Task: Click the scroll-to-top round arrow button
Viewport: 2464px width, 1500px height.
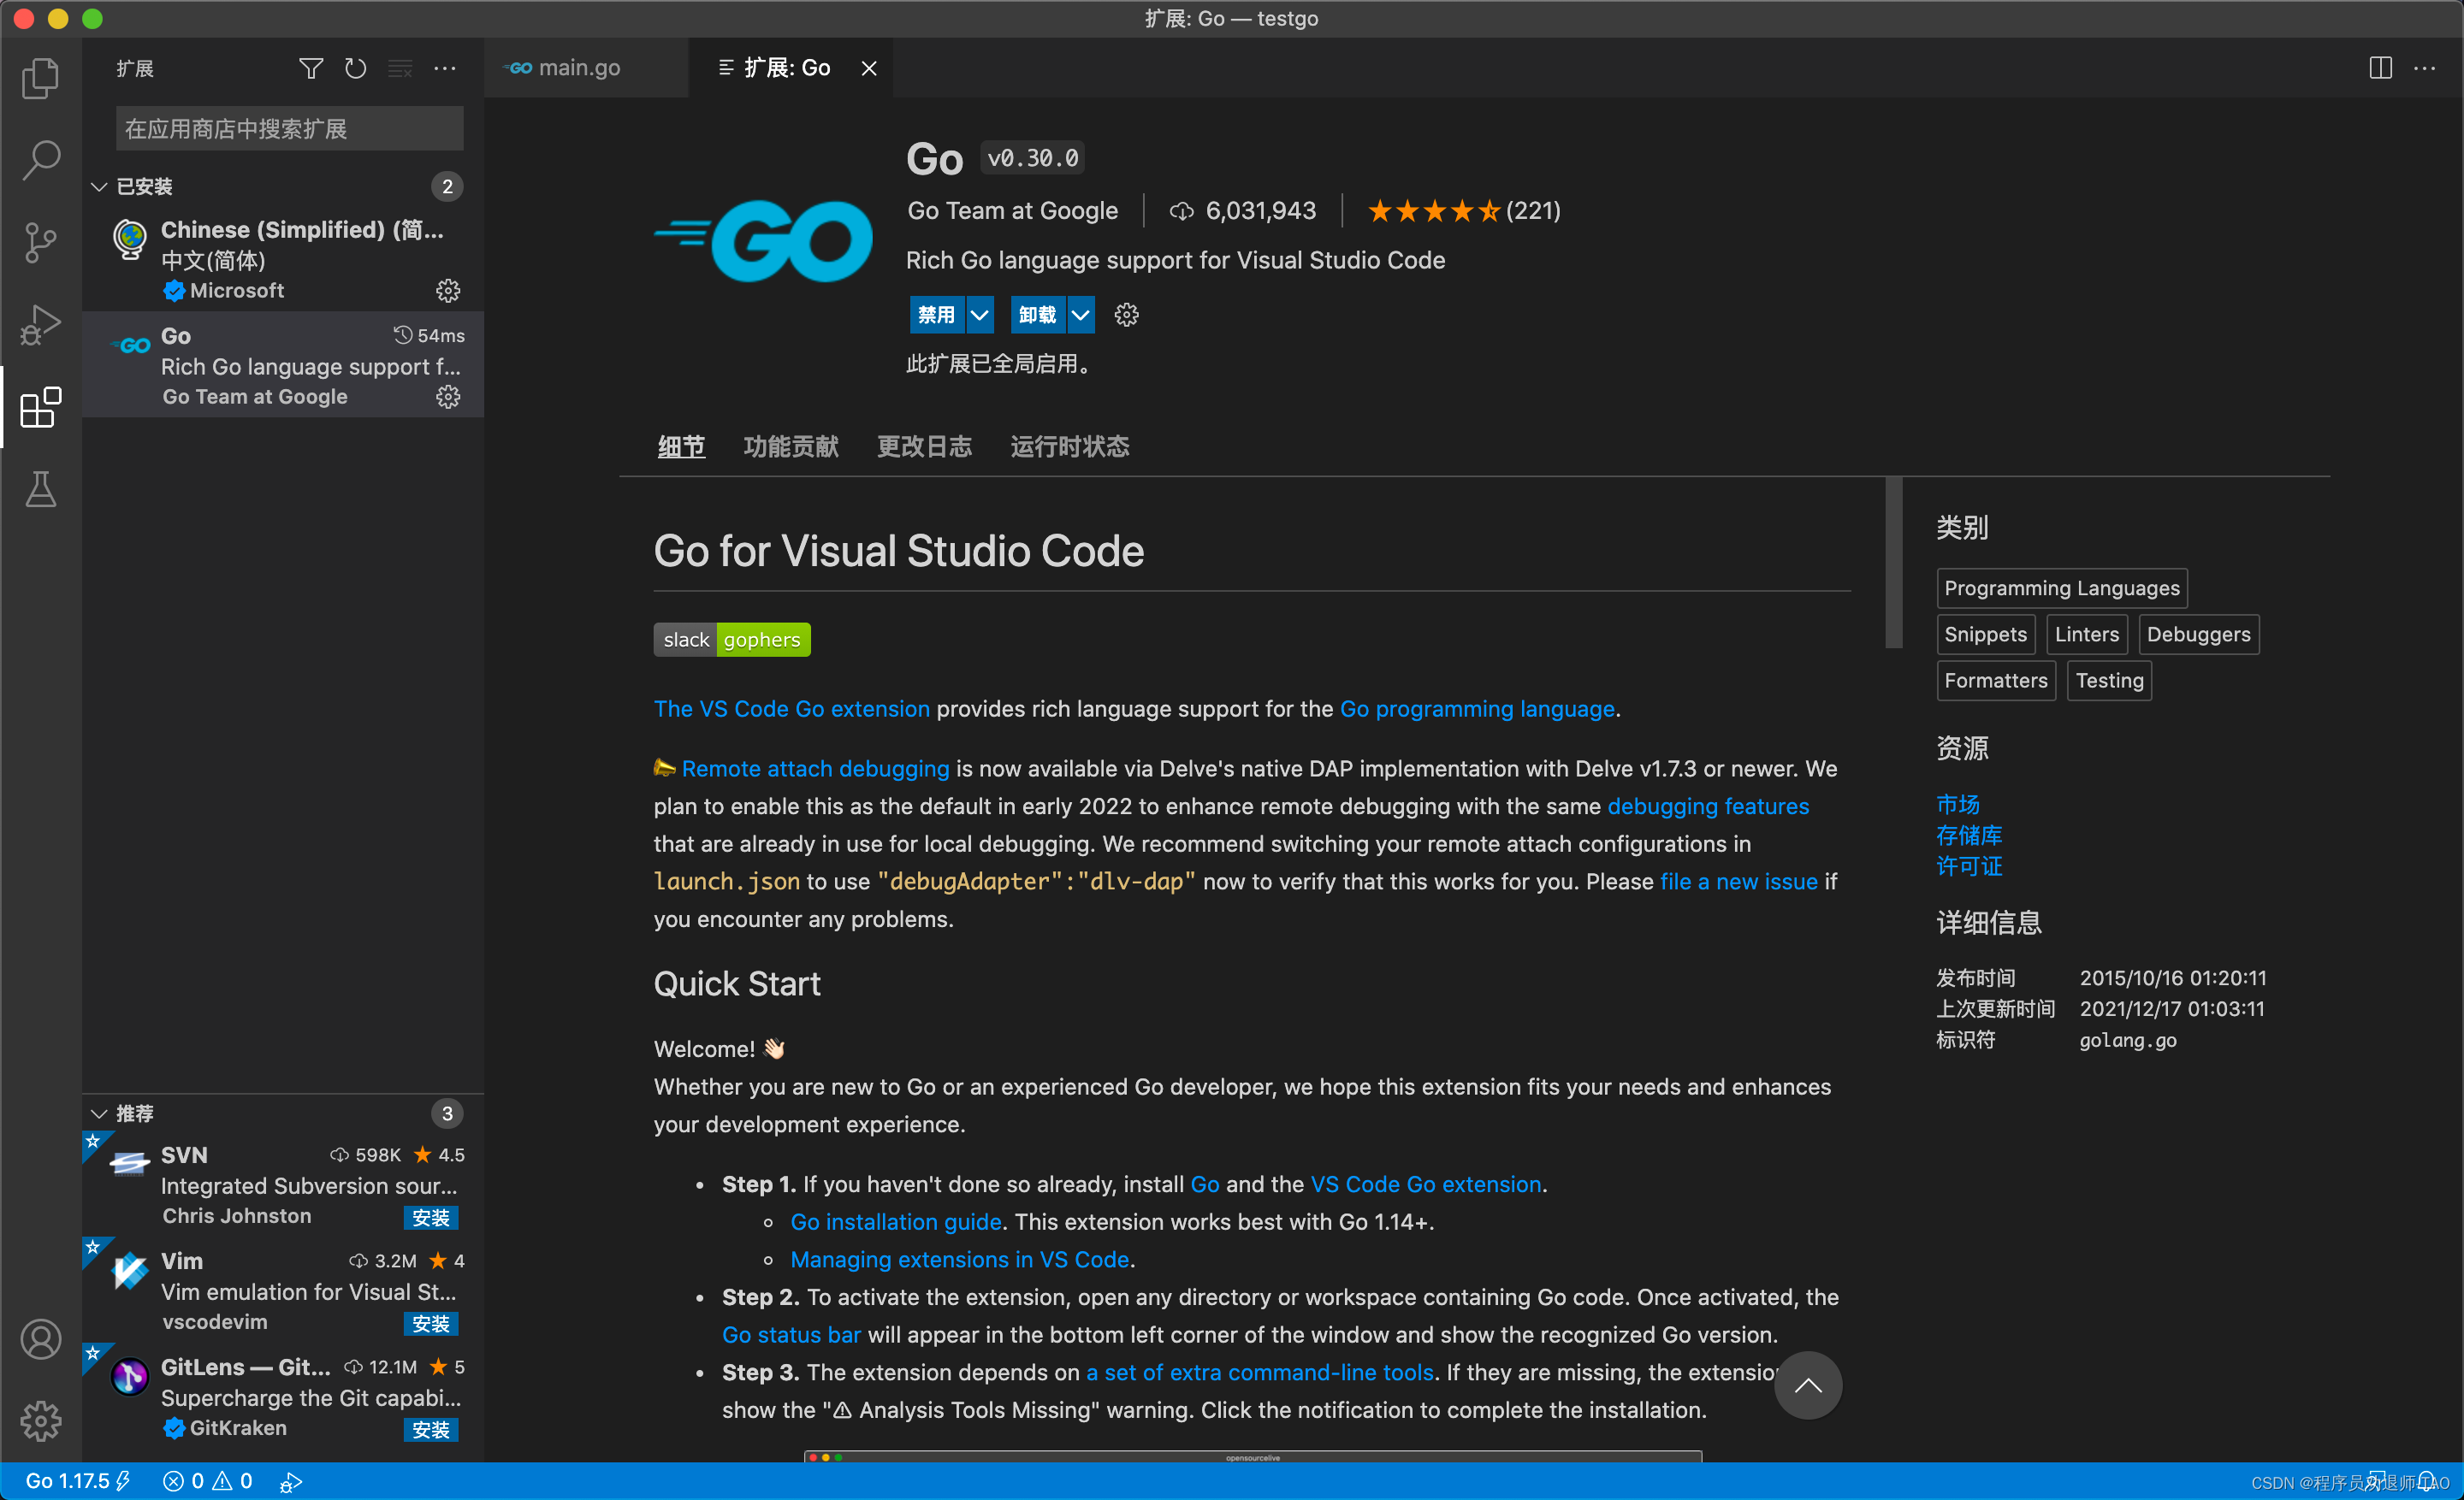Action: [x=1807, y=1385]
